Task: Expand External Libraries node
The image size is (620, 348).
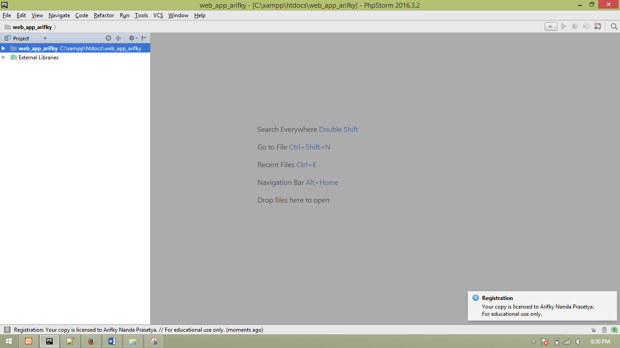Action: (x=4, y=58)
